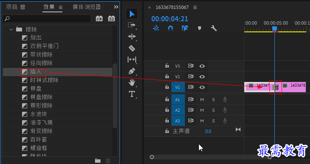Toggle sync lock on A3 track
310x164 pixels.
click(x=190, y=120)
